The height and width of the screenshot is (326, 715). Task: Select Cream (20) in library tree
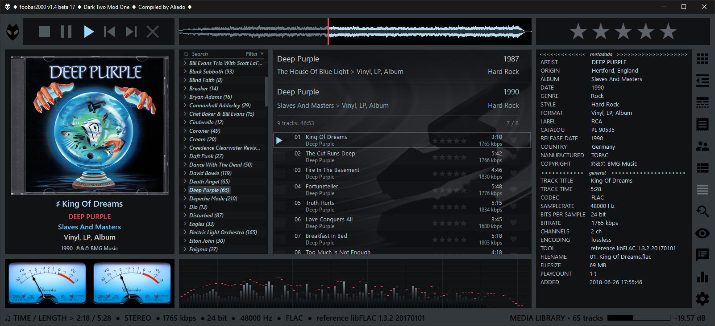[203, 139]
